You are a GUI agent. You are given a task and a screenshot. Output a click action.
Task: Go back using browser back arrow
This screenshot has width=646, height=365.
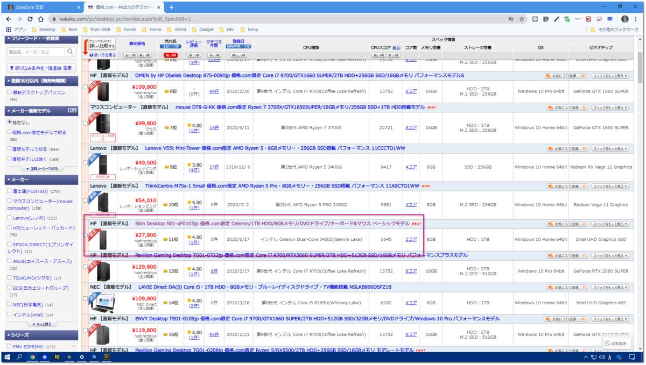(x=9, y=19)
